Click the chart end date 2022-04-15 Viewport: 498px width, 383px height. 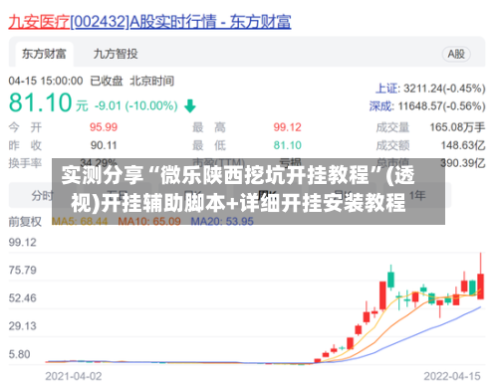[452, 376]
